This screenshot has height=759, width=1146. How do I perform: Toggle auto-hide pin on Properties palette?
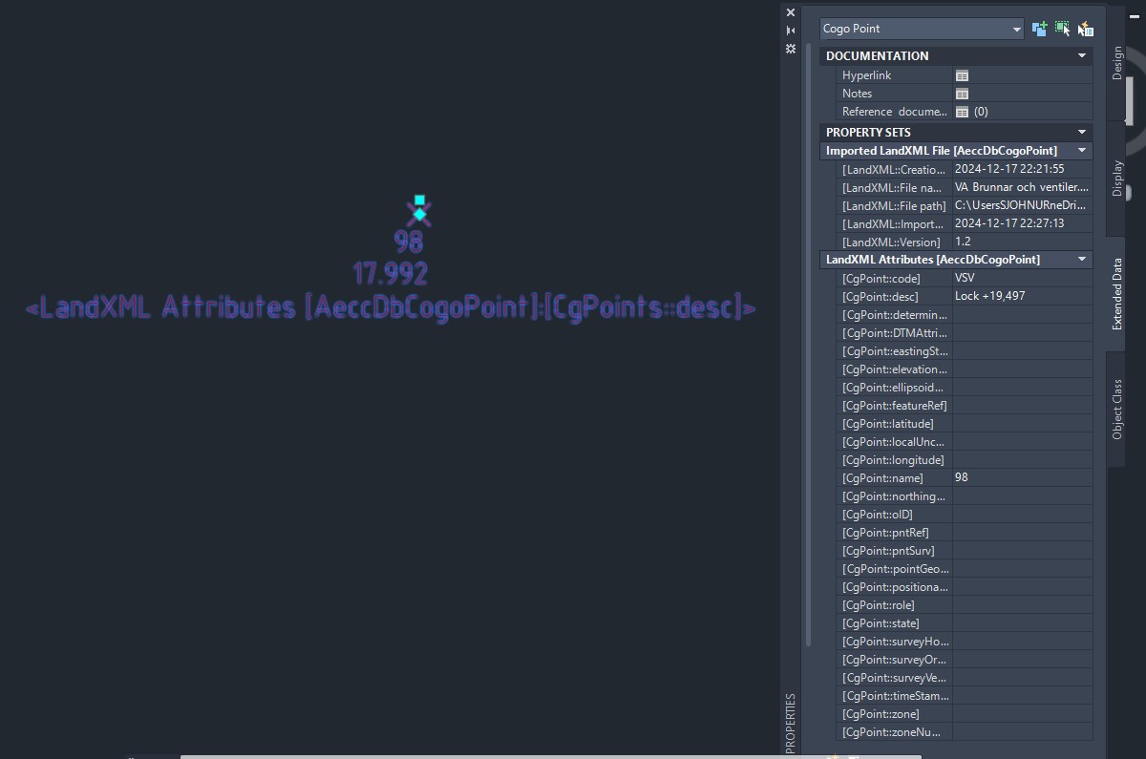click(790, 30)
